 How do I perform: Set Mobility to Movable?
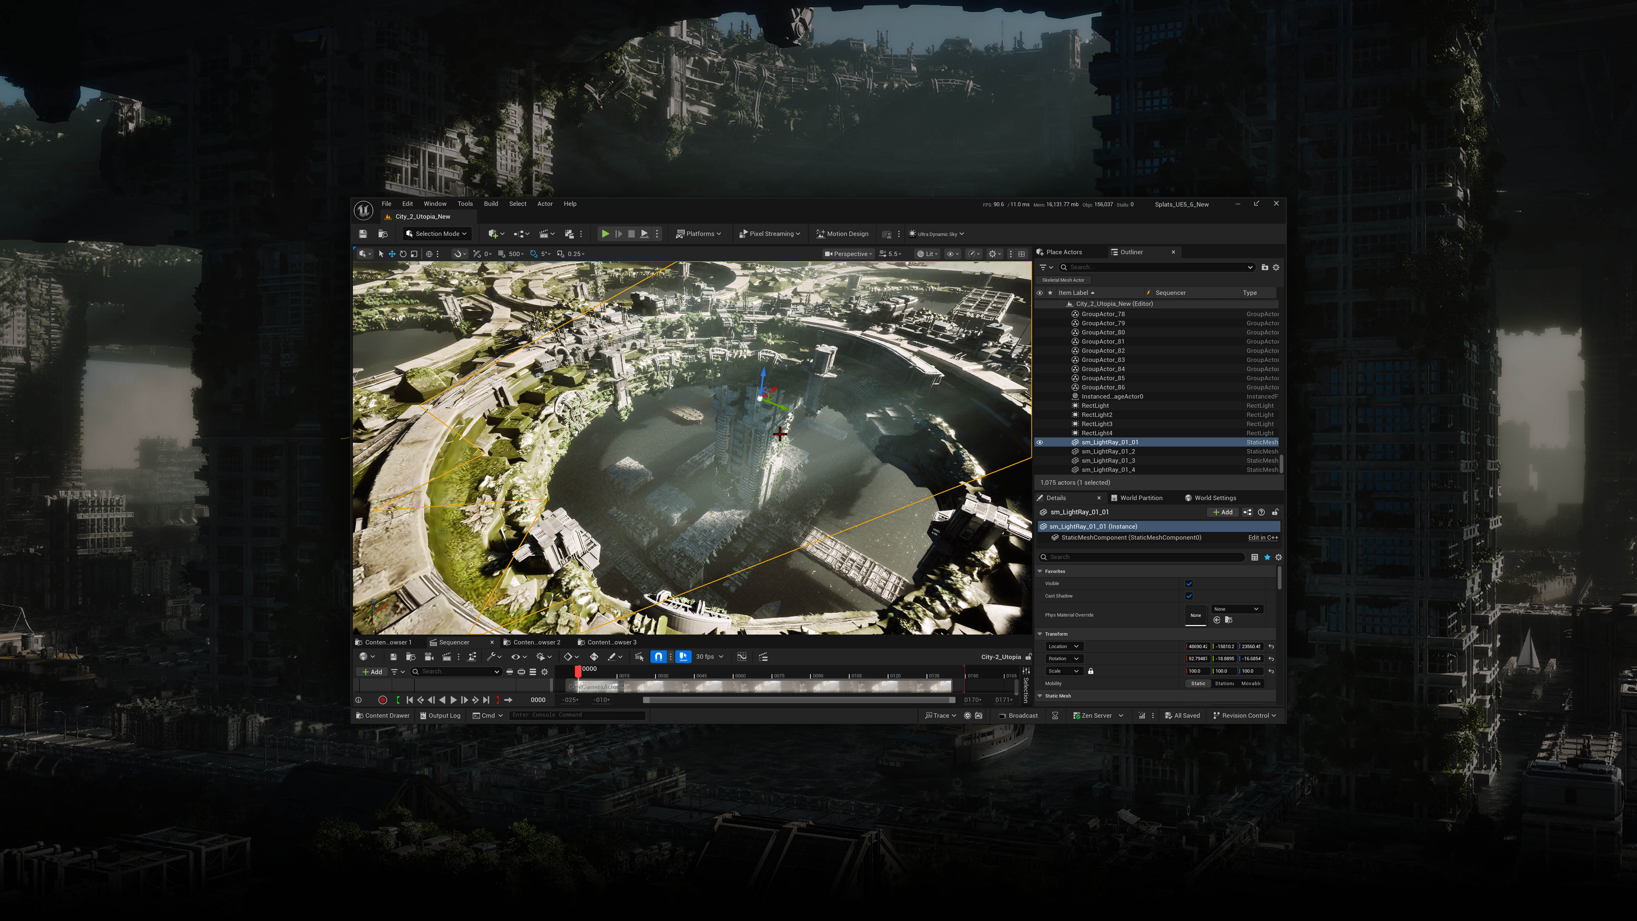pyautogui.click(x=1250, y=683)
